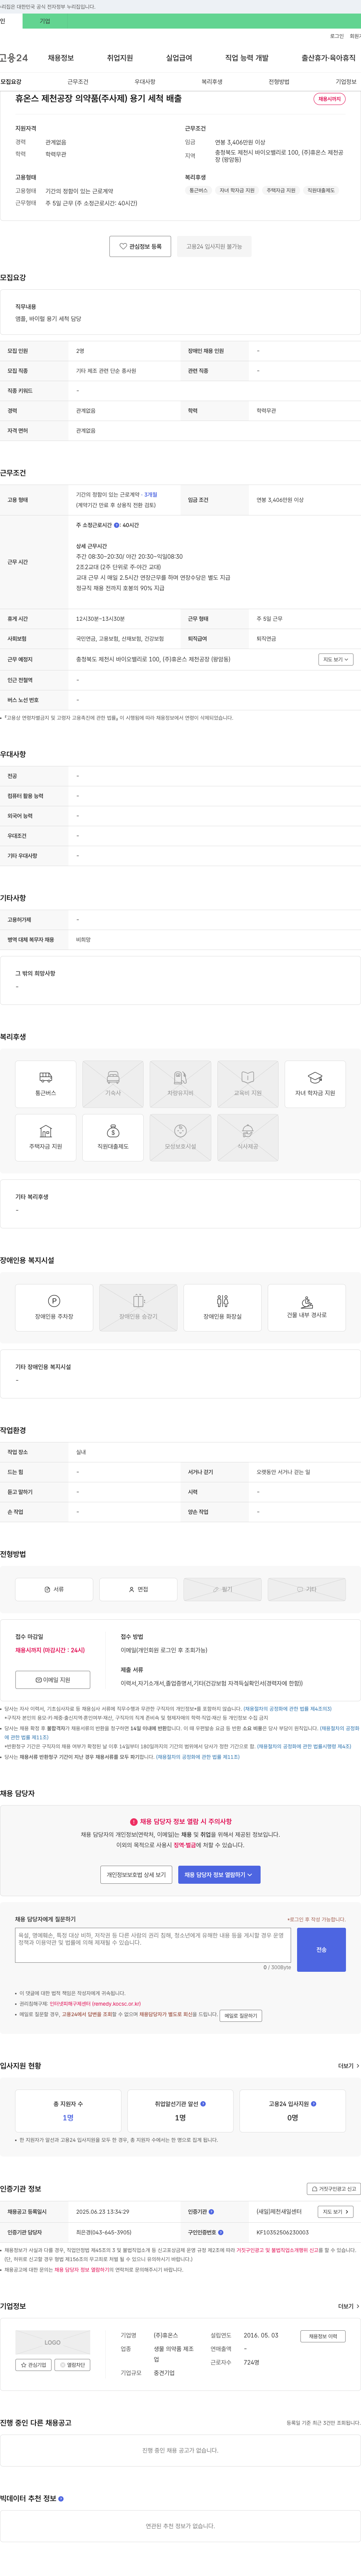Switch to the 모집요강 tab
Screen dimensions: 361x2576
tap(11, 82)
